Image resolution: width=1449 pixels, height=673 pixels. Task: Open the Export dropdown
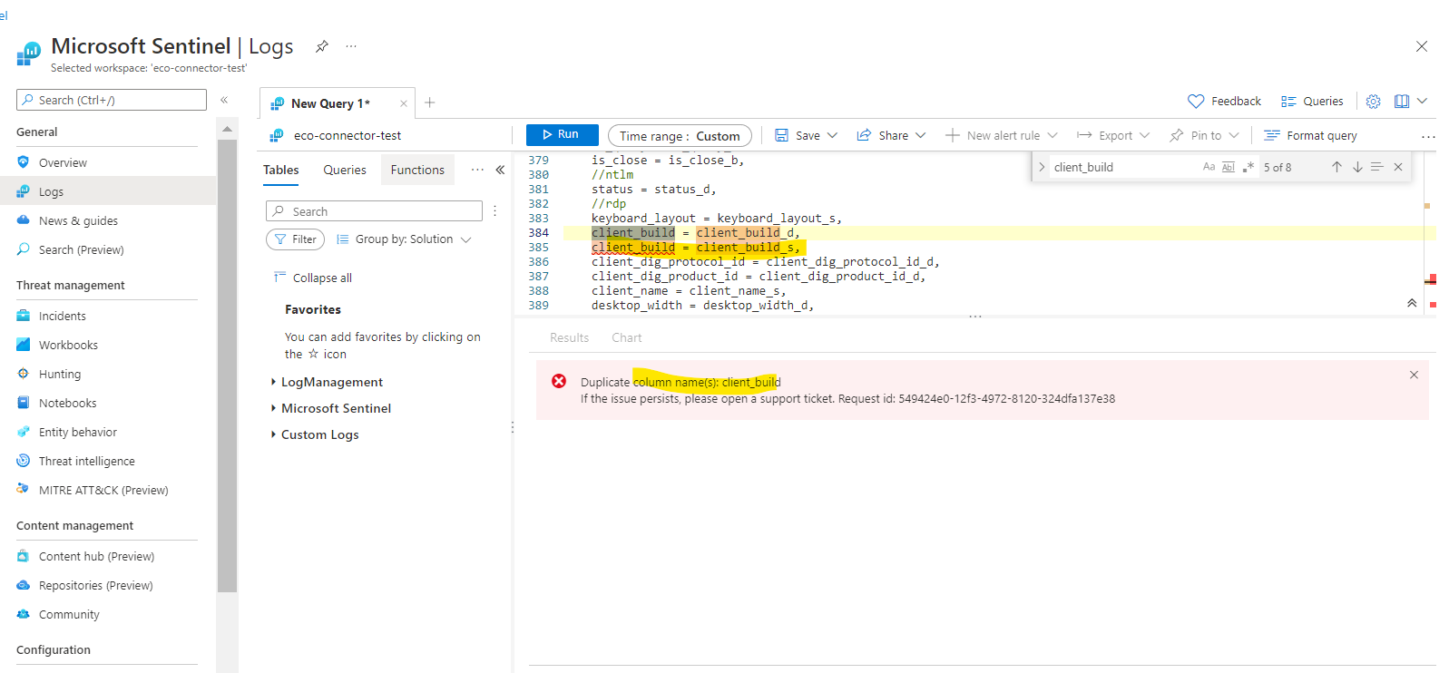click(1113, 135)
